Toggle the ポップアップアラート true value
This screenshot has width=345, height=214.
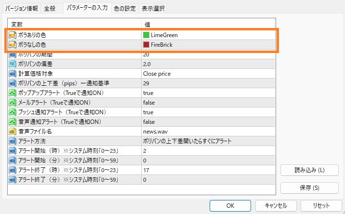coord(148,93)
